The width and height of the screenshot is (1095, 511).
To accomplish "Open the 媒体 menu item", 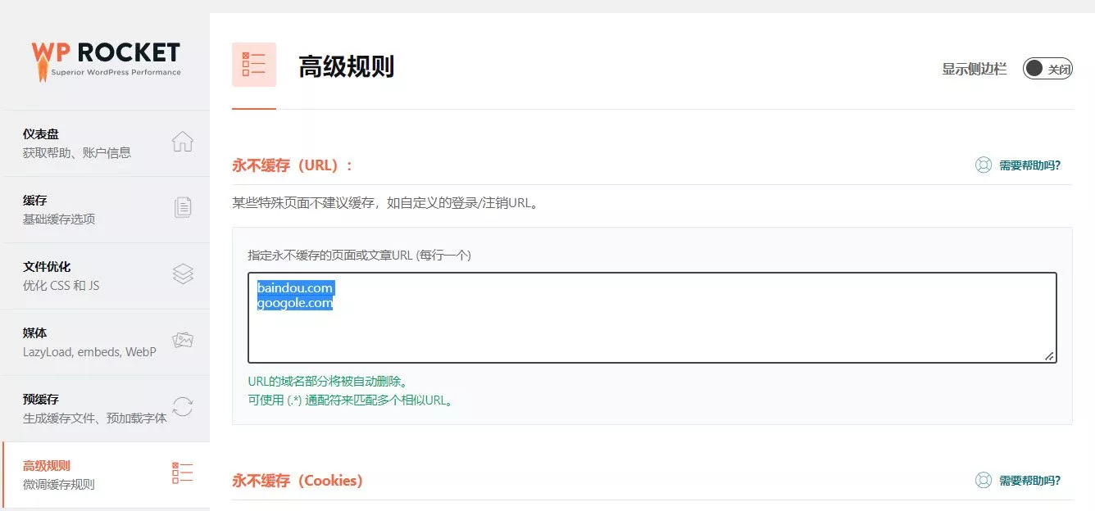I will click(x=105, y=342).
